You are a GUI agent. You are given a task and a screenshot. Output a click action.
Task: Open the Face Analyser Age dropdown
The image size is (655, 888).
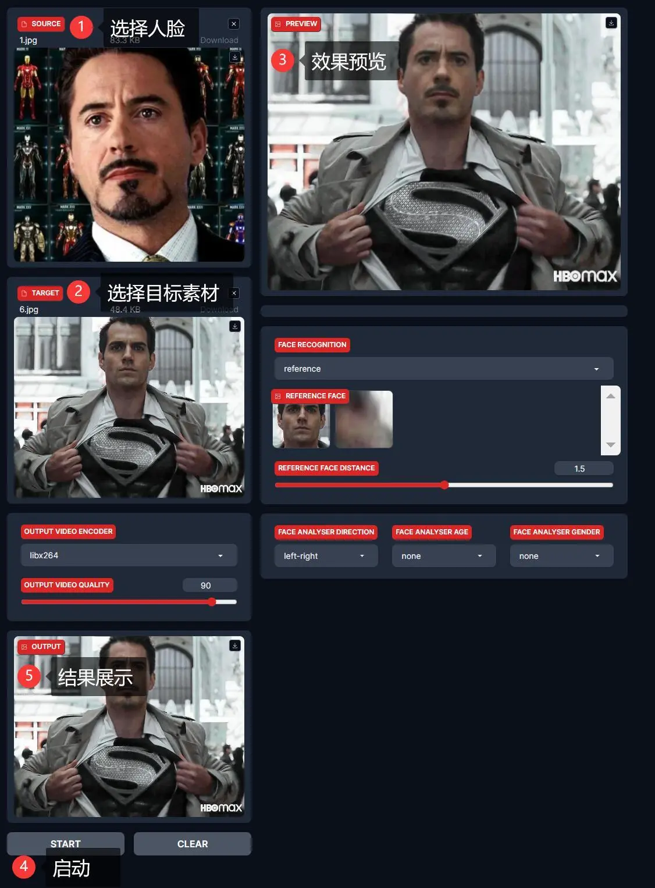443,556
